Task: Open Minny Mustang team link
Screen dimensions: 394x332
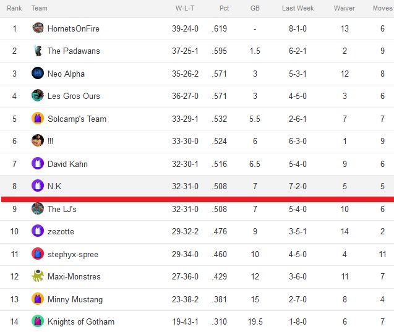Action: coord(75,299)
